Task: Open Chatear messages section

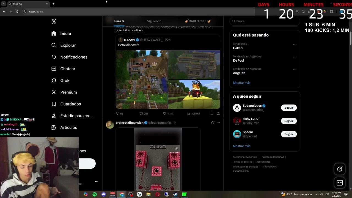Action: click(x=63, y=69)
